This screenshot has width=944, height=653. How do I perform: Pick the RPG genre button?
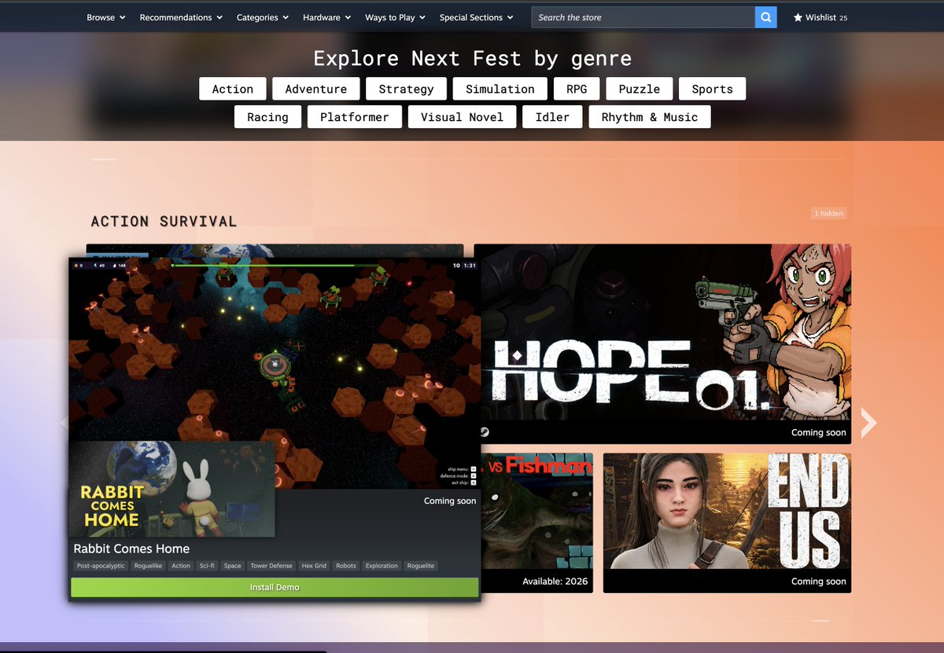[577, 89]
